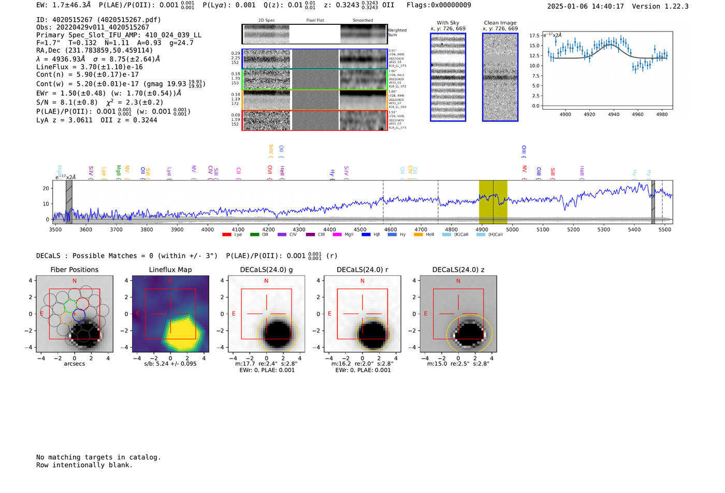Click the m:15.0 re:2.5" caption
This screenshot has height=493, width=725.
(458, 364)
